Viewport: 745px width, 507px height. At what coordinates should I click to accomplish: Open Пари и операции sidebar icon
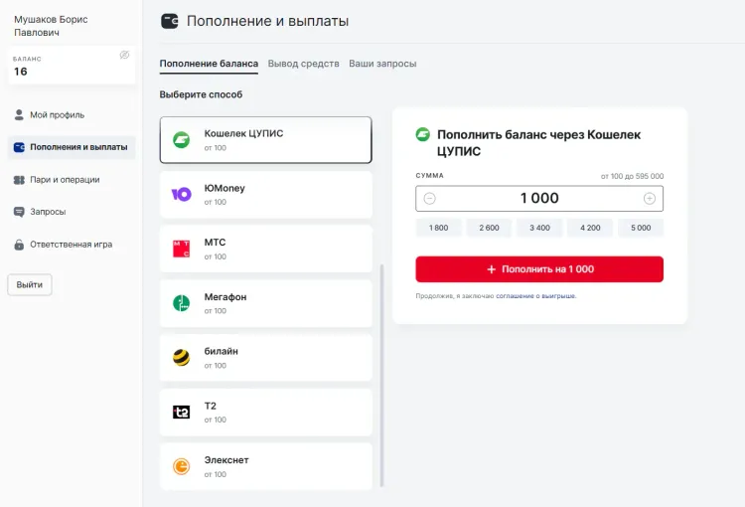[19, 180]
